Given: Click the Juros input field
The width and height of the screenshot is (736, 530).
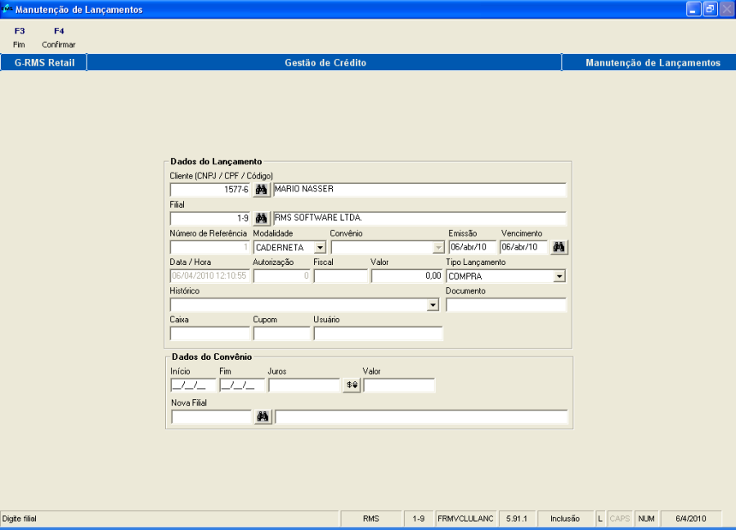Looking at the screenshot, I should (304, 385).
